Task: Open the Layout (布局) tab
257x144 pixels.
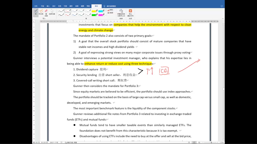Action: point(60,6)
